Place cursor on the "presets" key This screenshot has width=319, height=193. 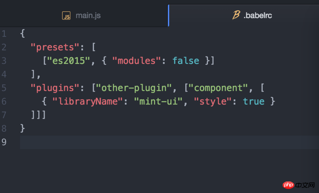(x=55, y=47)
